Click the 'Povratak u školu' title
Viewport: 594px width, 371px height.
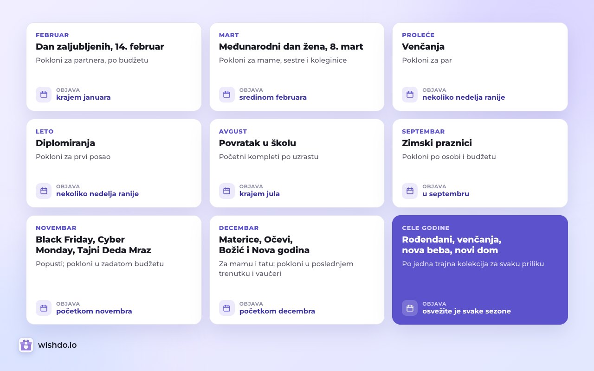pos(258,143)
